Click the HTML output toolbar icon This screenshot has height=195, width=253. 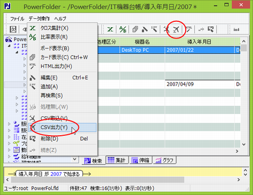[x=189, y=29]
